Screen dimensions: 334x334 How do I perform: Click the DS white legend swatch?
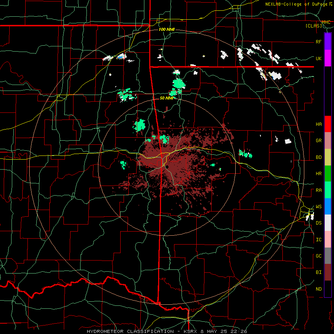click(x=328, y=223)
